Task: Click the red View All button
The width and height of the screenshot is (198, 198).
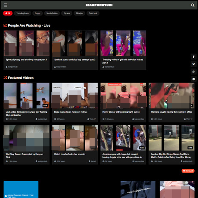Action: click(188, 171)
